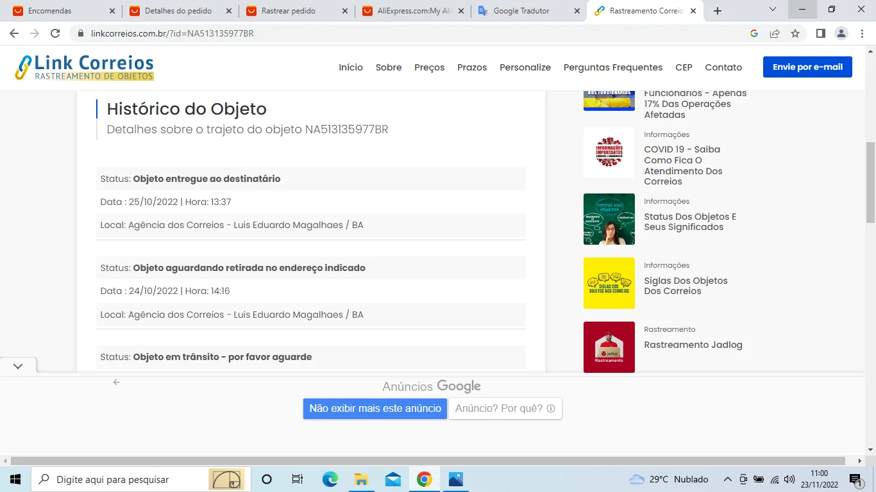876x492 pixels.
Task: Open the Windows Start menu
Action: point(15,479)
